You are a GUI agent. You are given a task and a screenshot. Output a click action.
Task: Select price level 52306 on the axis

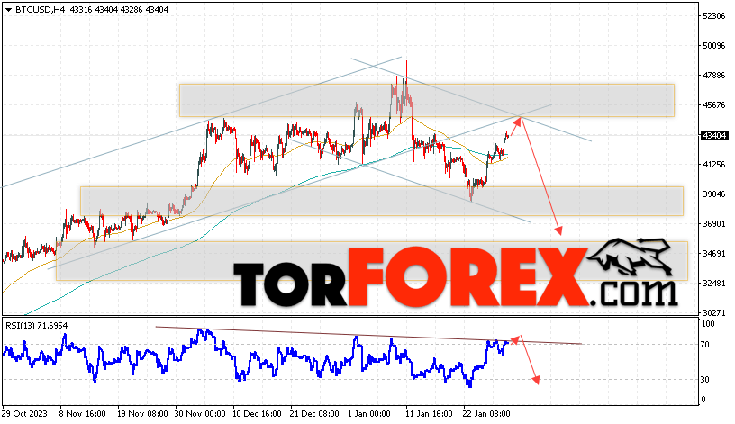(x=714, y=15)
